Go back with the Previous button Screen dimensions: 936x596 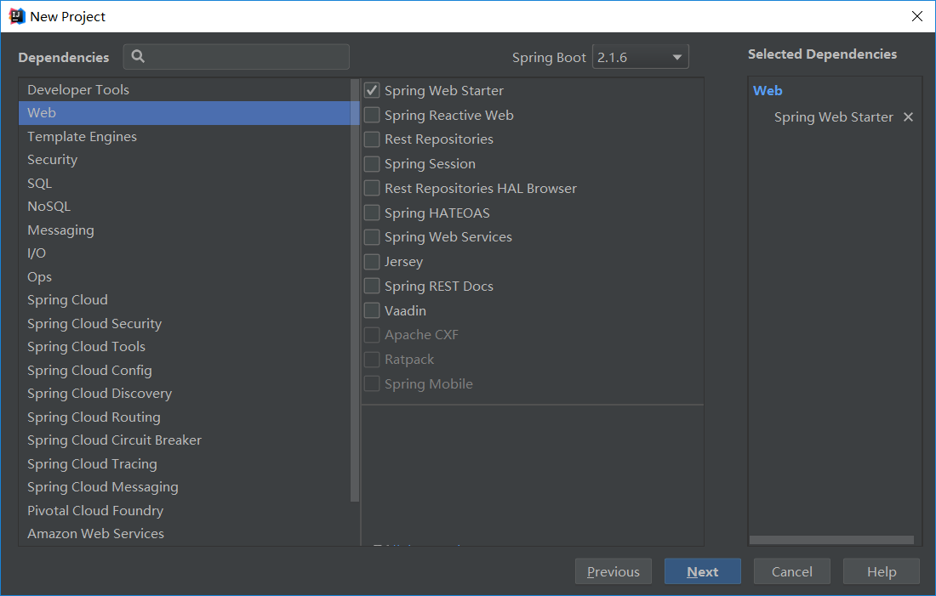[x=613, y=571]
